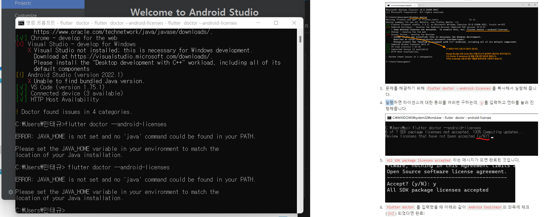
Task: Click the Command Prompt vertical scrollbar thumb
Action: click(x=300, y=39)
